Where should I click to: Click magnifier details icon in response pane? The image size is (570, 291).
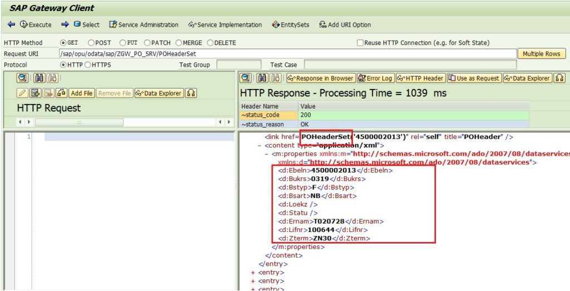coord(246,78)
